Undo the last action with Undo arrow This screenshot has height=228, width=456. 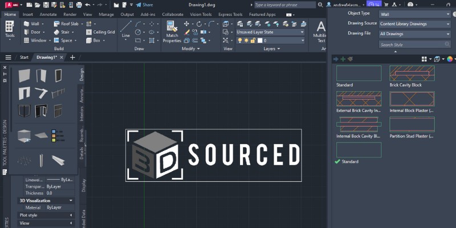[87, 5]
